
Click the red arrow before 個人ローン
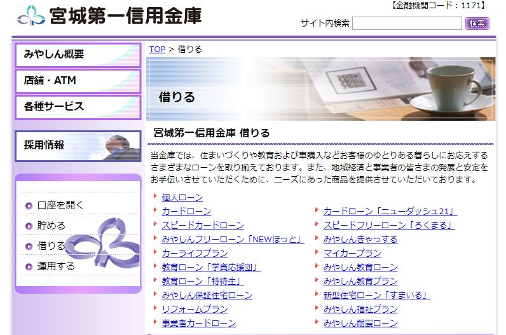[x=155, y=196]
